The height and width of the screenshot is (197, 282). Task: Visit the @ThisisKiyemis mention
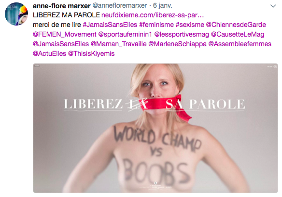click(x=91, y=53)
